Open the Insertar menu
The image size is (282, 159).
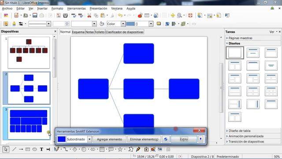click(x=42, y=8)
